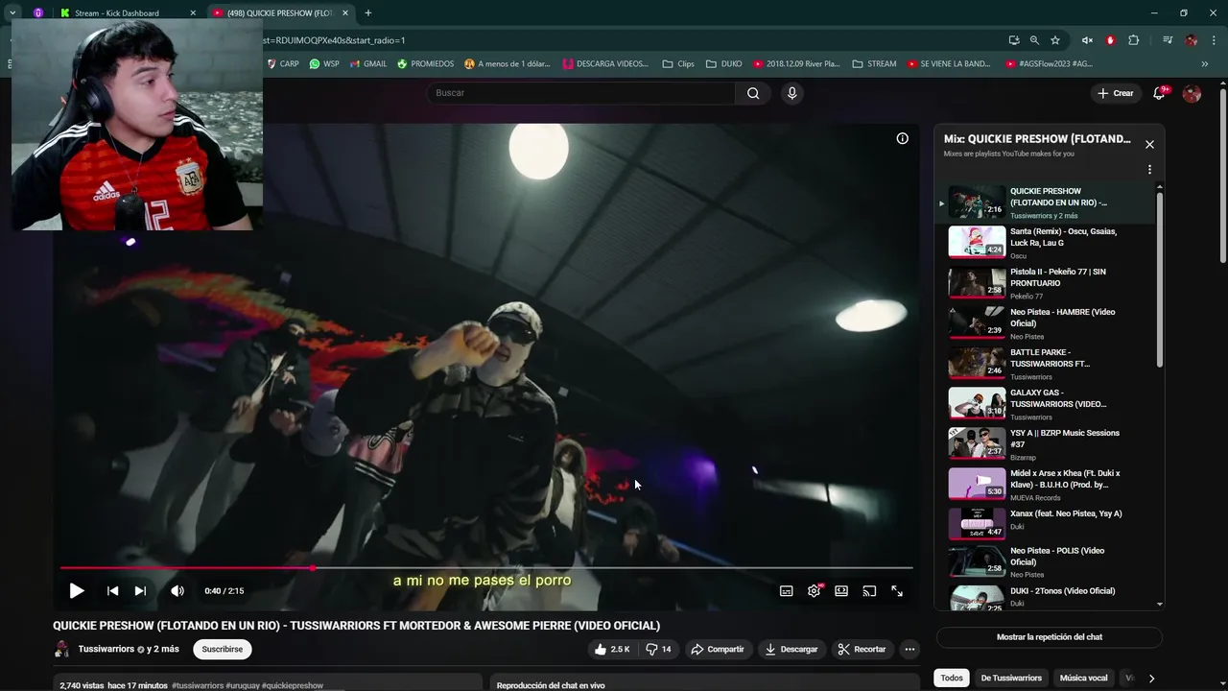Viewport: 1228px width, 691px height.
Task: Show more filter chips with arrow
Action: point(1151,679)
